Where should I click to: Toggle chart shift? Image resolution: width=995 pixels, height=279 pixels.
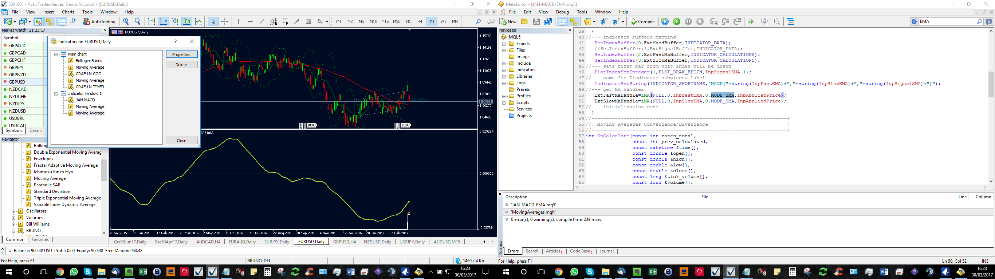tap(164, 21)
